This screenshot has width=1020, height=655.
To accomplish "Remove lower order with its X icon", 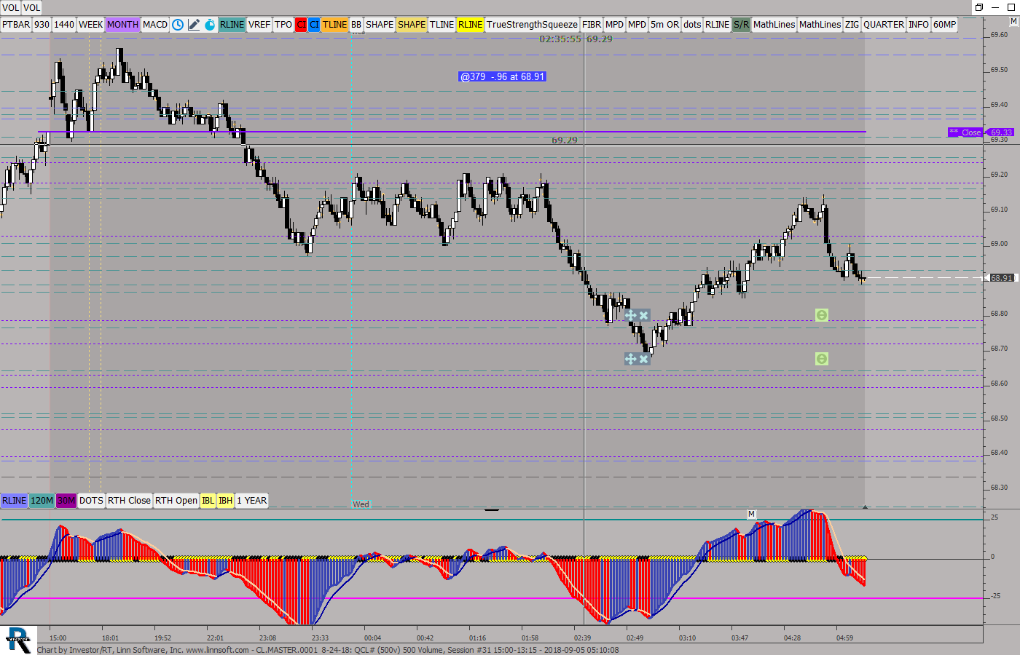I will click(x=644, y=359).
